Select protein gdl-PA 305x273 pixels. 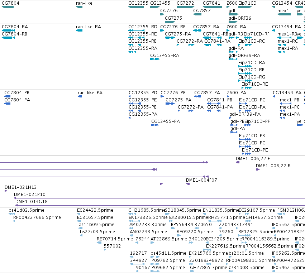pos(238,129)
